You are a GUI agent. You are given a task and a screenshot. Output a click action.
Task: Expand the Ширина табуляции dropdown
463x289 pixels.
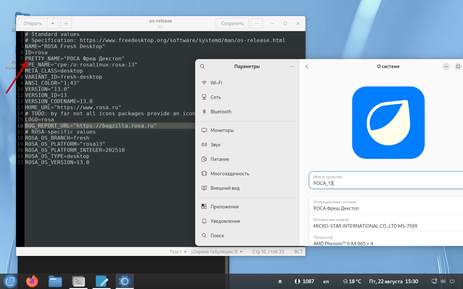point(217,252)
